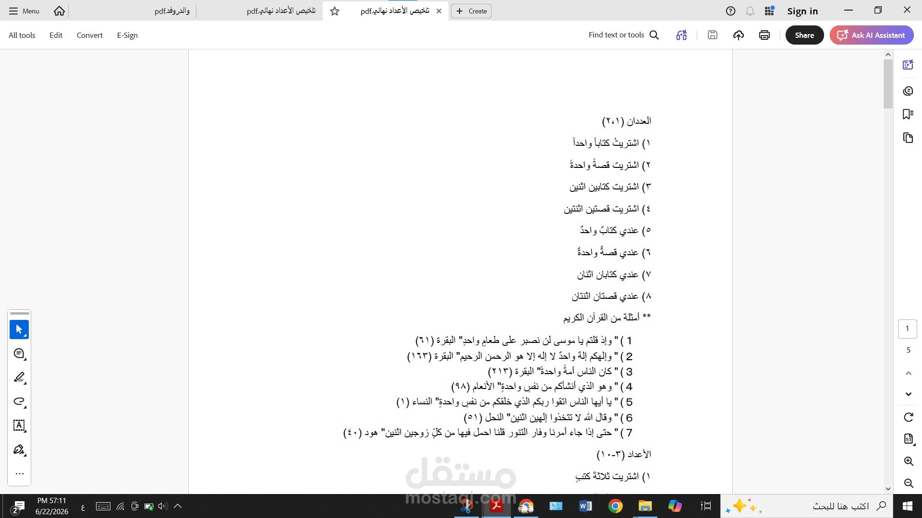Screen dimensions: 922x518
Task: Click Find text or tools search
Action: tap(623, 35)
